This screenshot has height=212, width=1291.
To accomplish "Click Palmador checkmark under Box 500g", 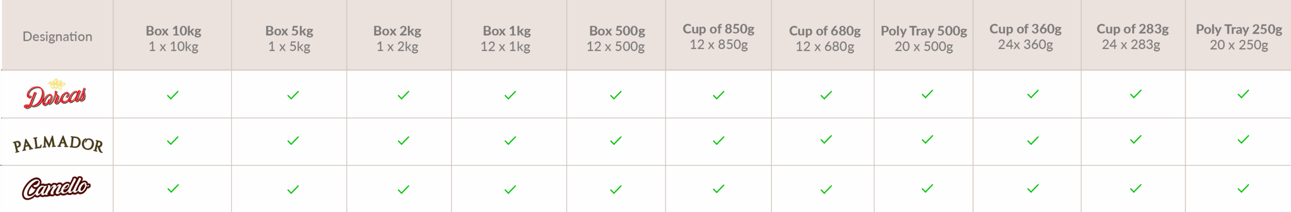I will point(616,141).
